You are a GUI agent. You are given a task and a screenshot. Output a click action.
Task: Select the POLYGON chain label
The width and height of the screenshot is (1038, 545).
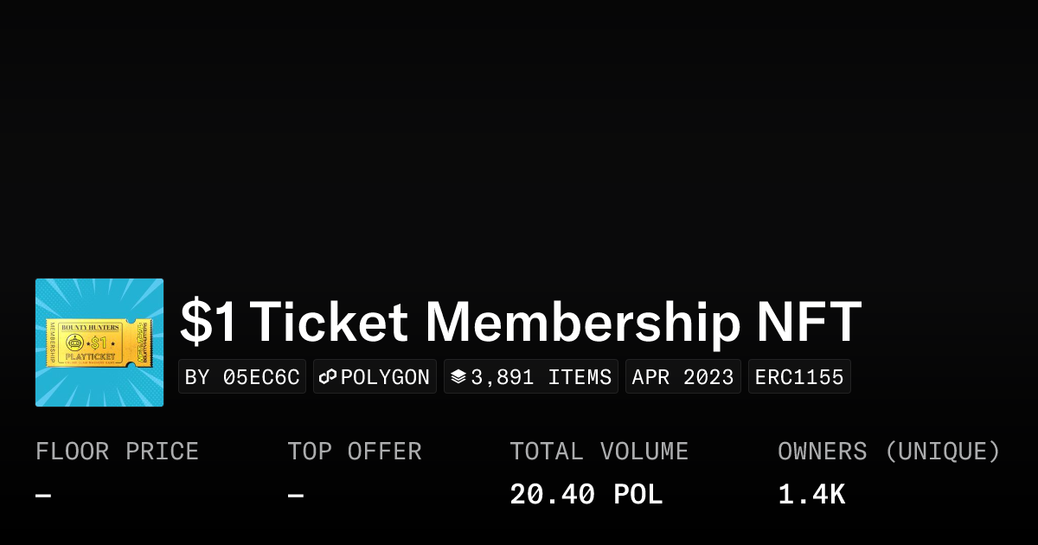click(x=385, y=377)
